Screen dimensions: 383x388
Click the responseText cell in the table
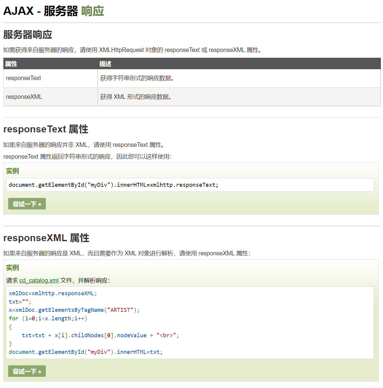50,78
